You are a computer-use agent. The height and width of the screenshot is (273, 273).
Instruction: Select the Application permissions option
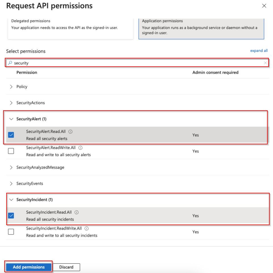201,27
